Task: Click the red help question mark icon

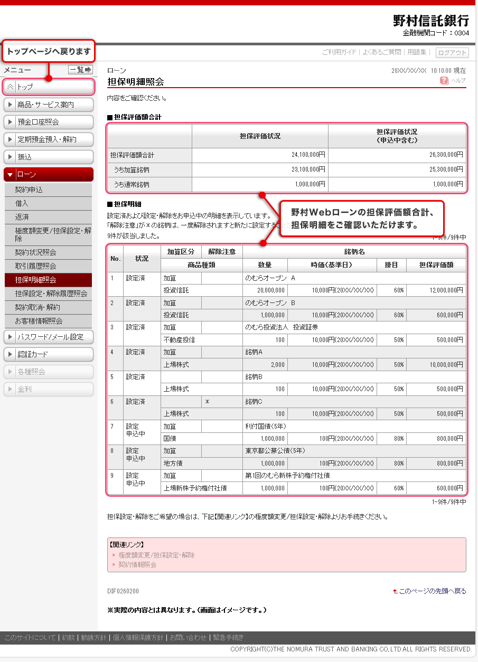Action: (x=444, y=81)
